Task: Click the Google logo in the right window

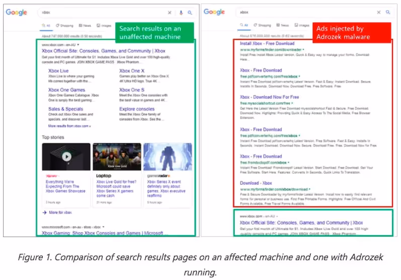Action: pos(214,12)
